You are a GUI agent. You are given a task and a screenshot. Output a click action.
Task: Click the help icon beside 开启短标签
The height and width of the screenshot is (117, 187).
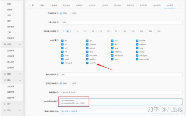[x=58, y=13]
